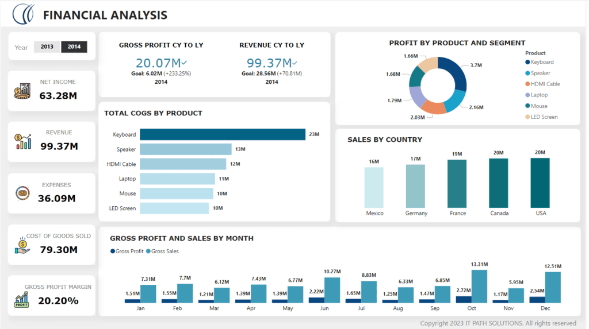Click the USA bar in Sales by Country
Image resolution: width=589 pixels, height=329 pixels.
(540, 183)
